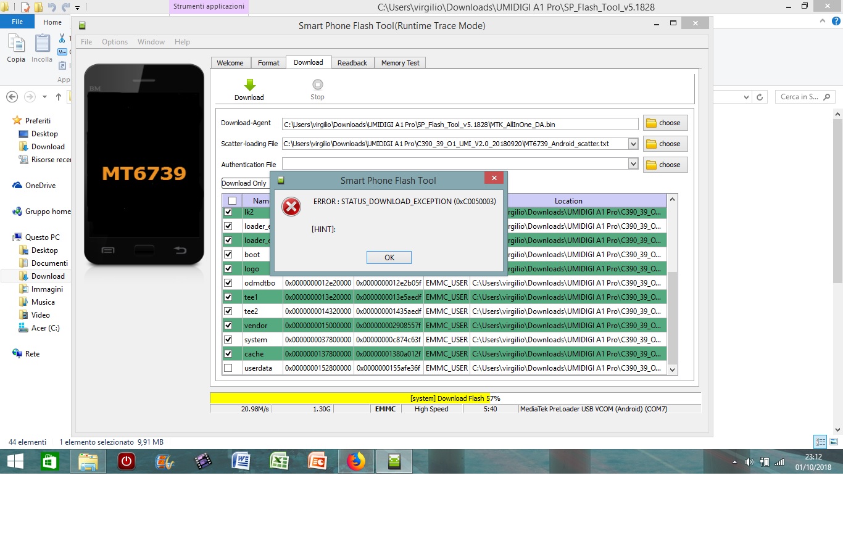This screenshot has width=843, height=560.
Task: Click the Download-Agent path field
Action: (460, 124)
